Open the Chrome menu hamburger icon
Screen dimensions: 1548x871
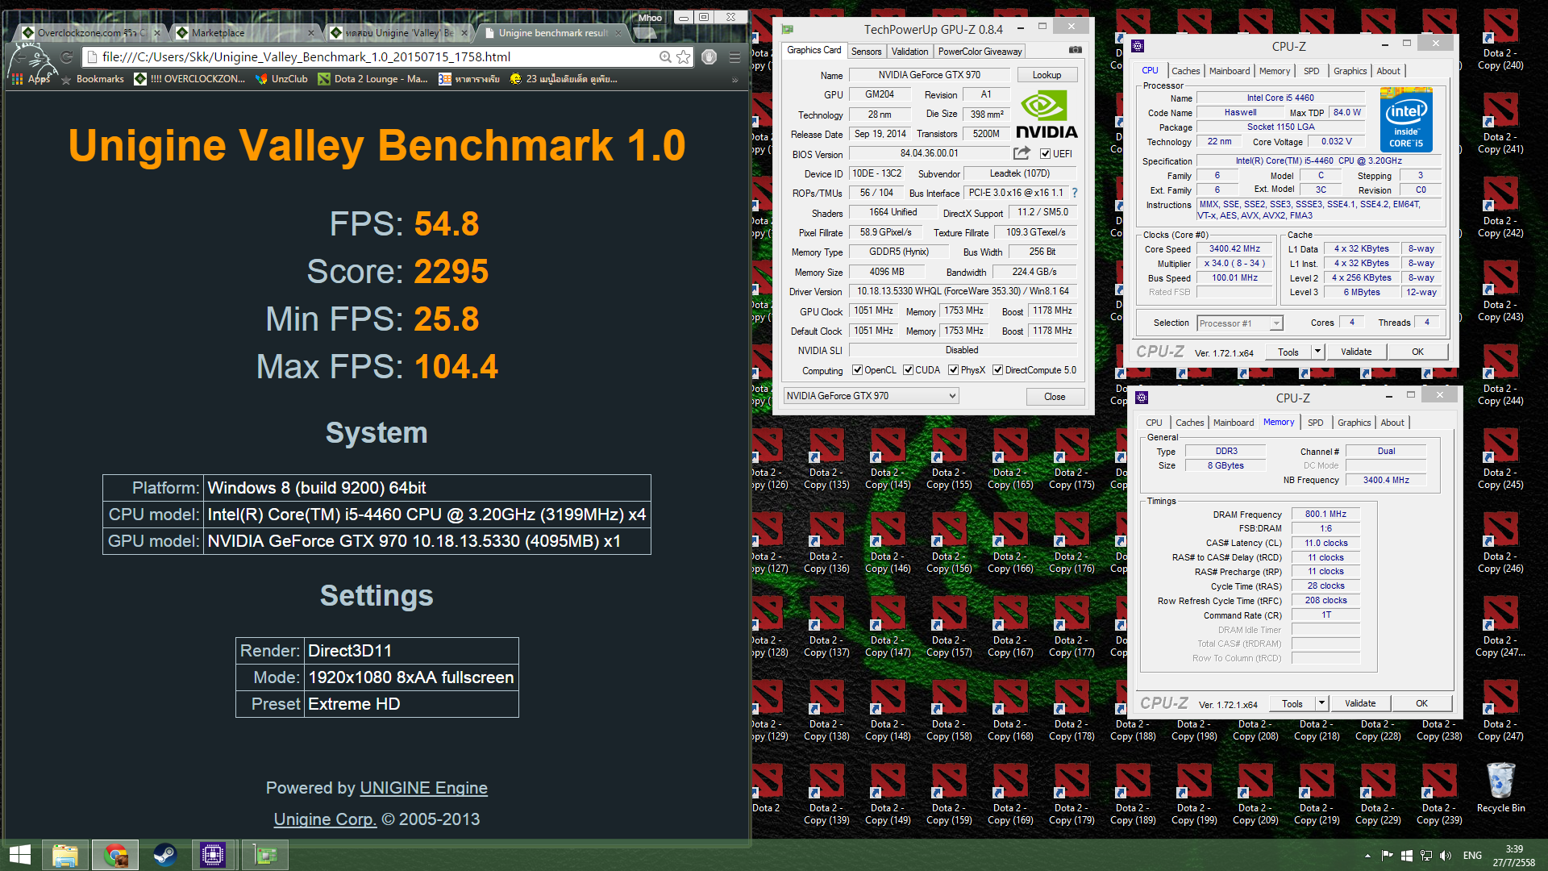point(734,56)
